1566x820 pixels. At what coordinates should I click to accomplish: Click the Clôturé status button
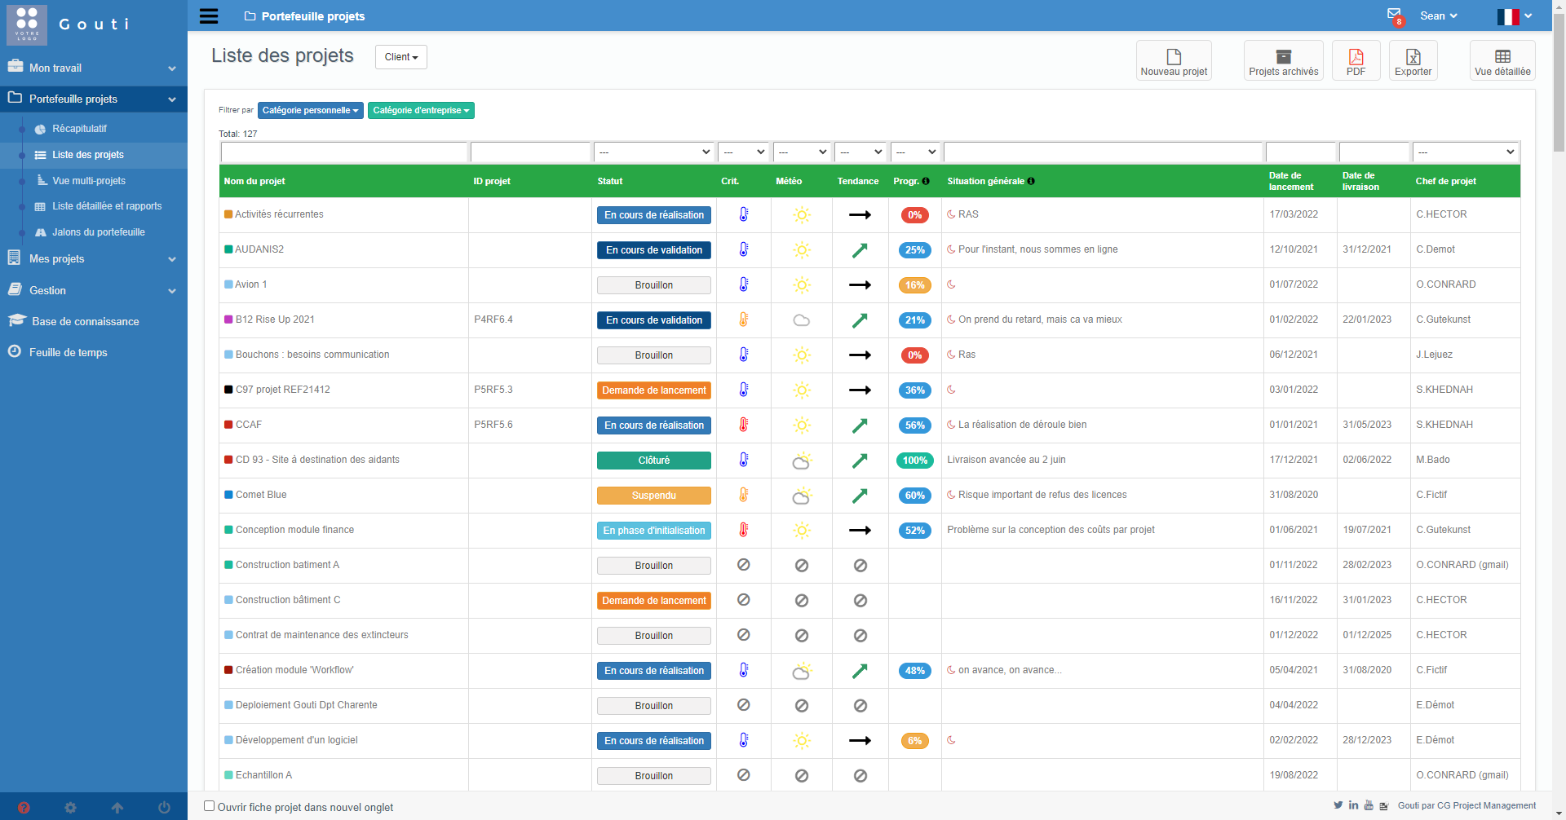point(653,461)
